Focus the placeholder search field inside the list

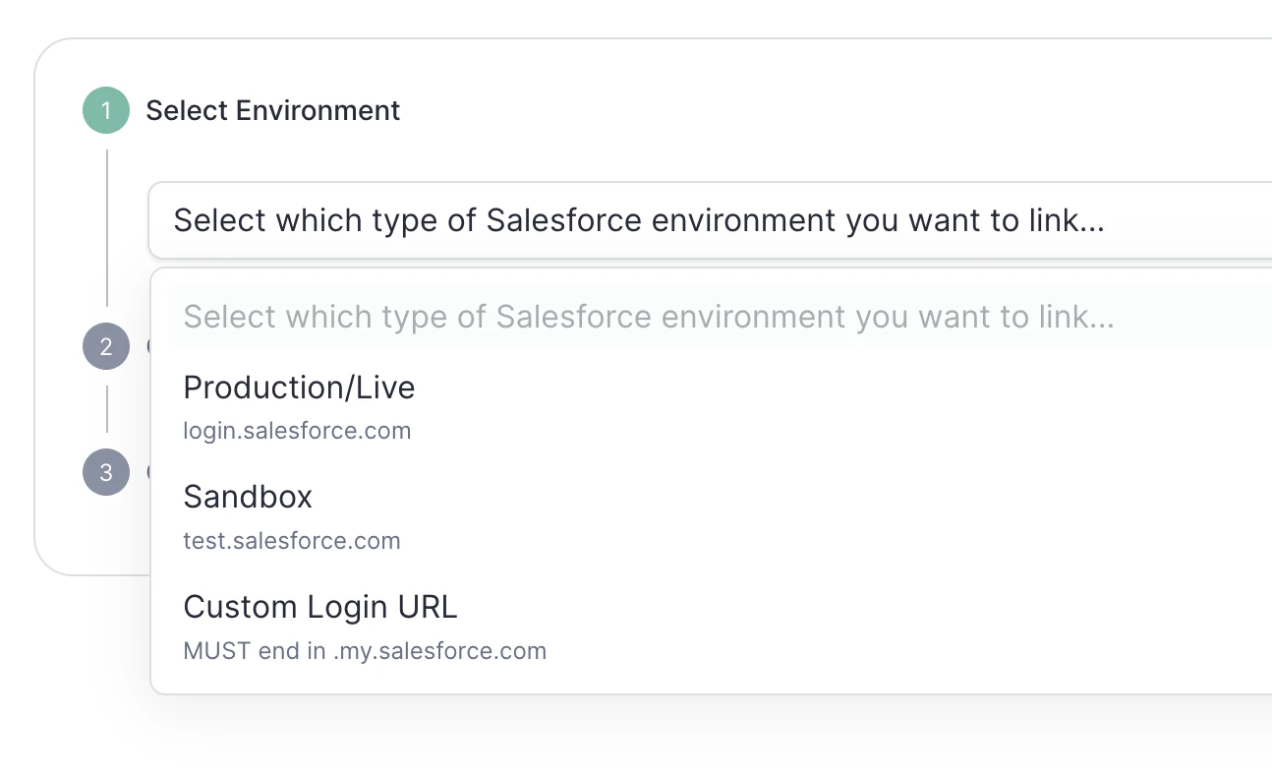pyautogui.click(x=649, y=317)
